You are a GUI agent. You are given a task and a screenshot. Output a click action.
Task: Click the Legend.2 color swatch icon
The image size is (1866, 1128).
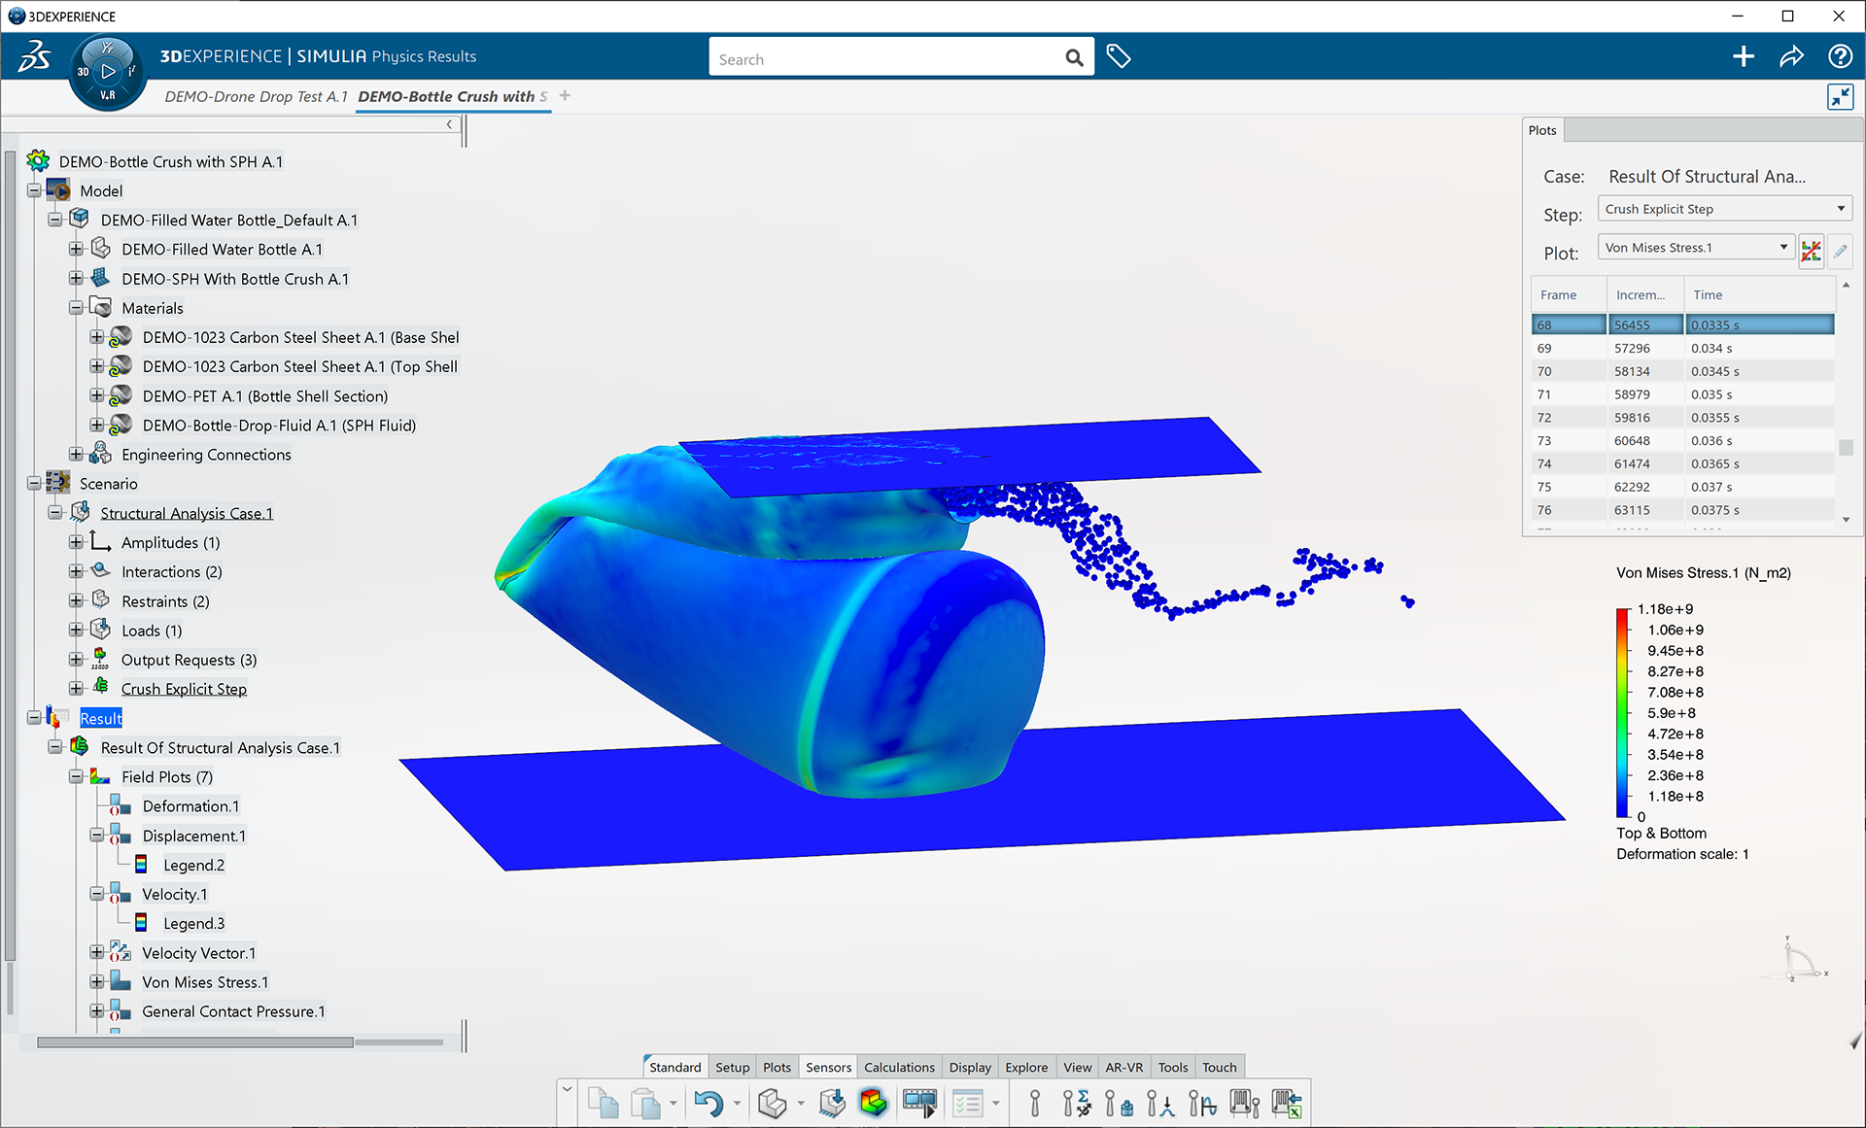(x=141, y=864)
